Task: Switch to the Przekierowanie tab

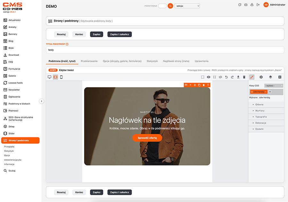Action: coord(89,61)
